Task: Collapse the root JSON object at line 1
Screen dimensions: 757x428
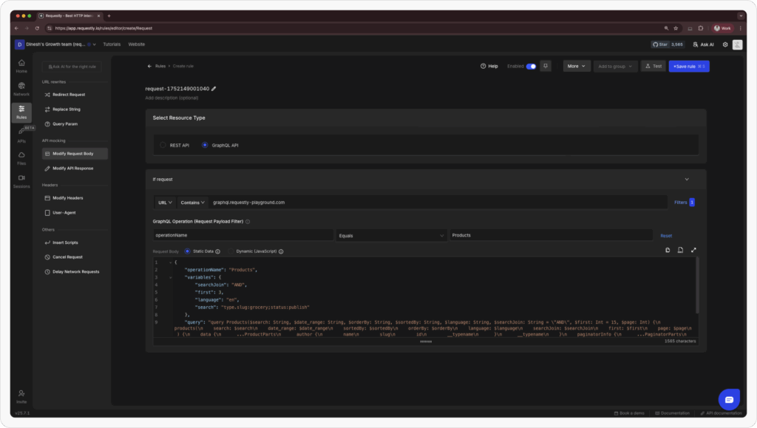Action: [x=171, y=262]
